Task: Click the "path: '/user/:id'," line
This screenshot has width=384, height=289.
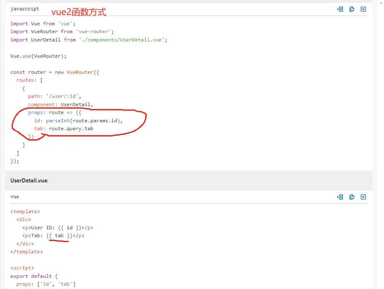Action: pos(54,96)
